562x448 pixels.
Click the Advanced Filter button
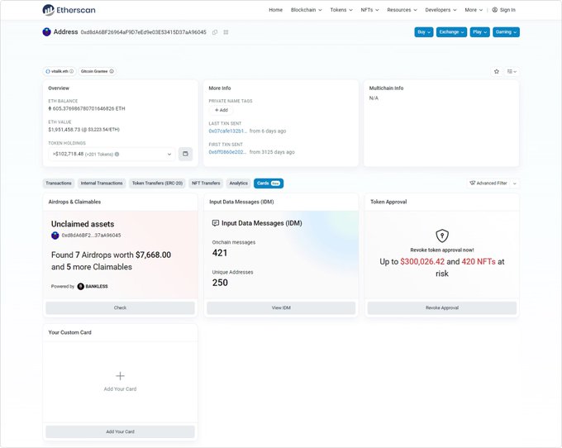pos(488,183)
